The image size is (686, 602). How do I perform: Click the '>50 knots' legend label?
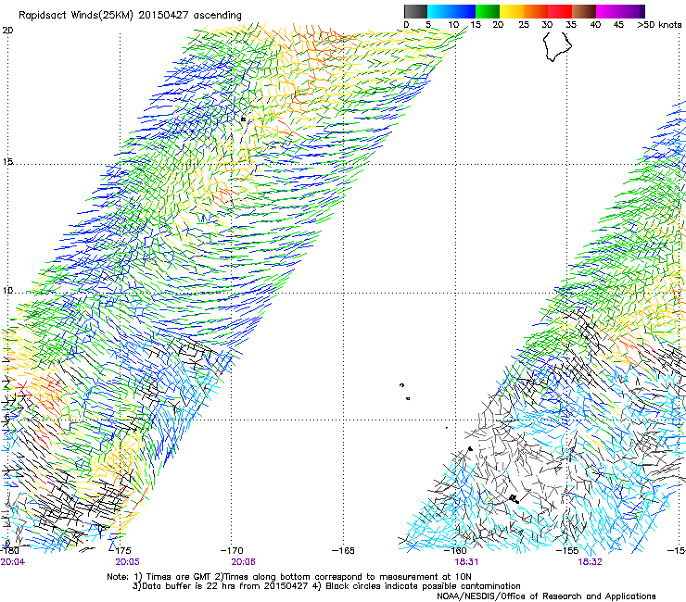[x=659, y=25]
